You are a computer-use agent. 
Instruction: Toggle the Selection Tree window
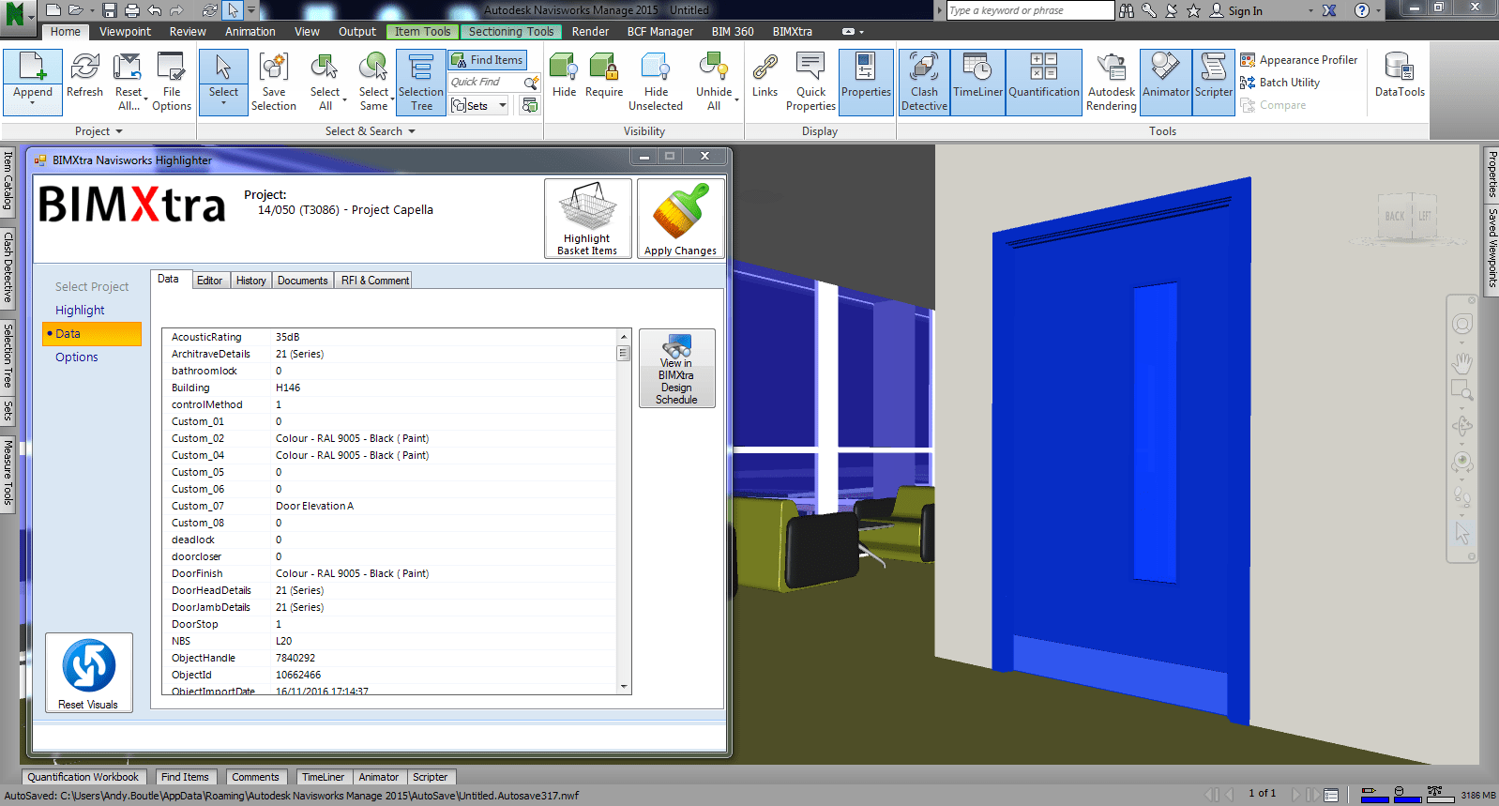(x=421, y=83)
